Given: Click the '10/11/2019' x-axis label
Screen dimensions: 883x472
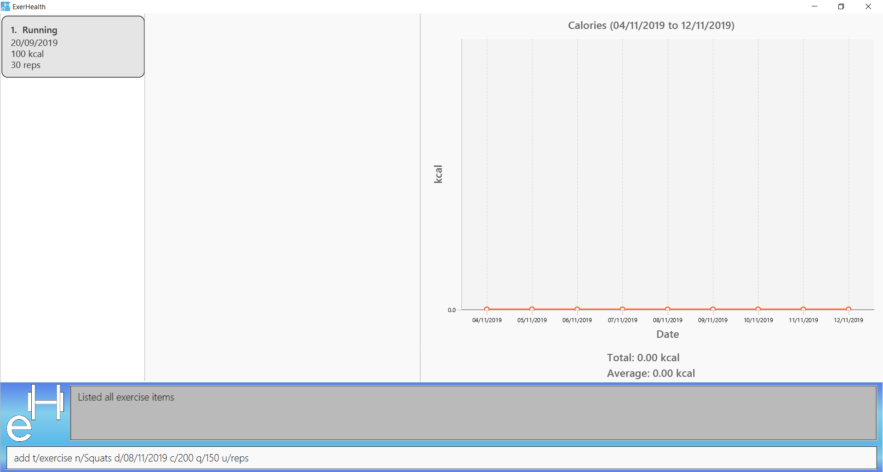Looking at the screenshot, I should click(x=758, y=320).
